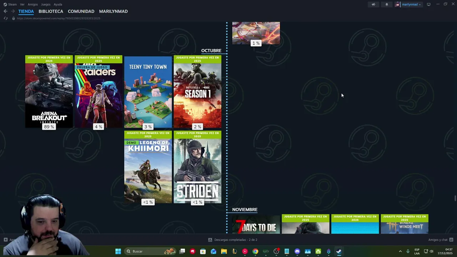Open the MARILYNMAD profile tab
Screen dimensions: 457x257
113,11
